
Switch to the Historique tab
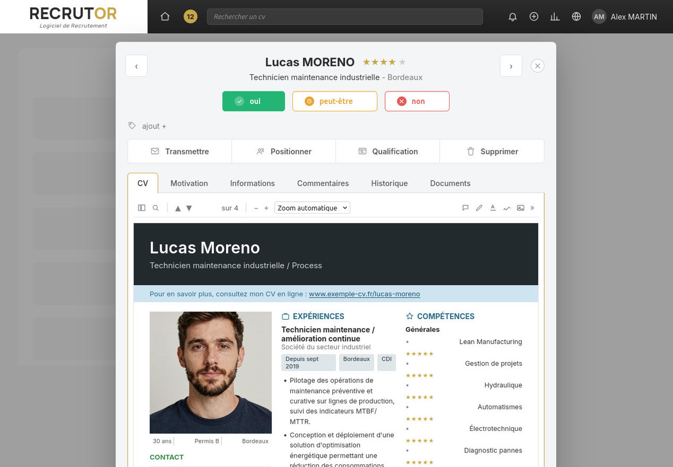pyautogui.click(x=389, y=183)
